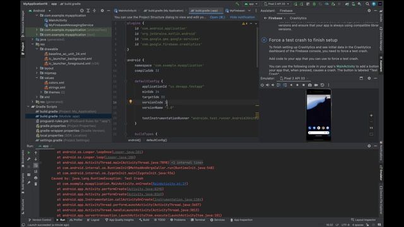Click the green Rerun button in Run panel
The height and width of the screenshot is (227, 404).
tap(29, 153)
